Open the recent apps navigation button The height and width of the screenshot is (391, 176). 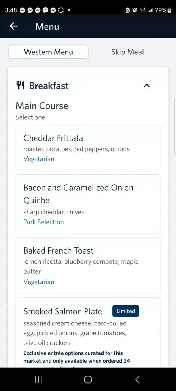coord(39,380)
